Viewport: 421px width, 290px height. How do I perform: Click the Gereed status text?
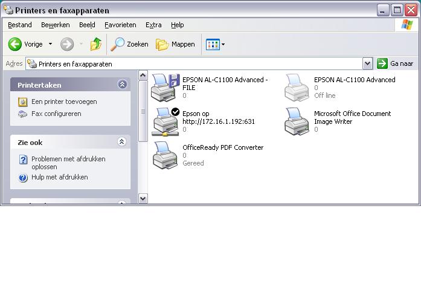point(193,163)
